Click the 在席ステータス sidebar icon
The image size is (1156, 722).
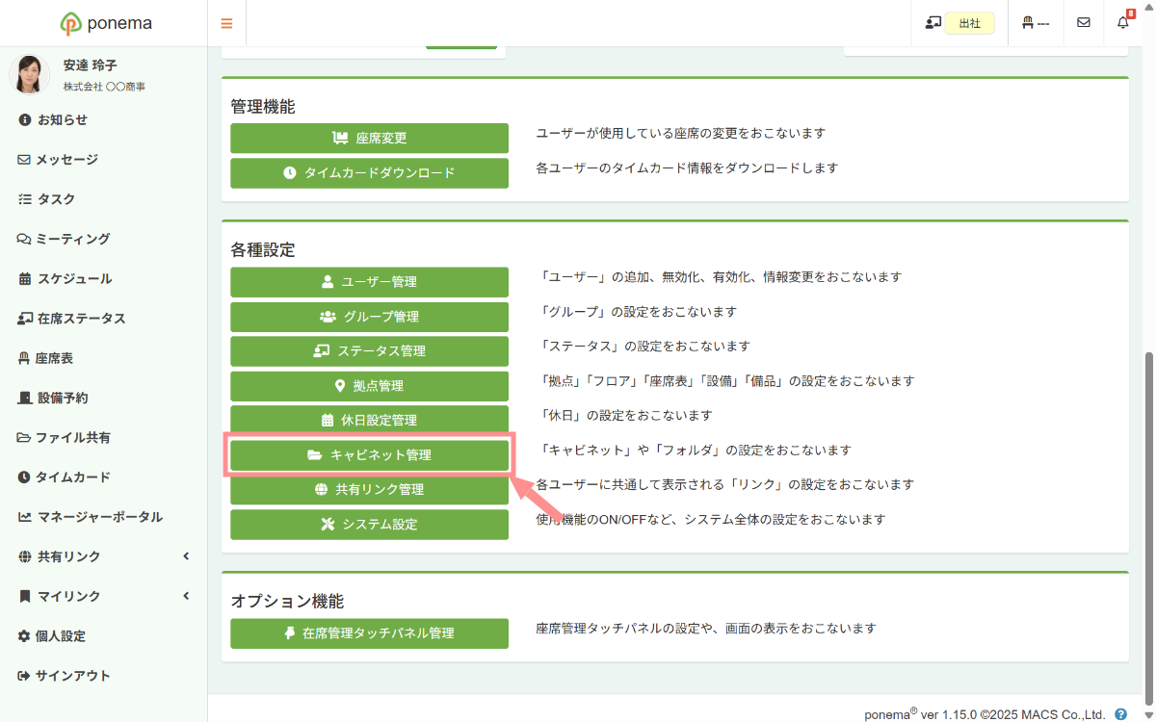click(25, 318)
